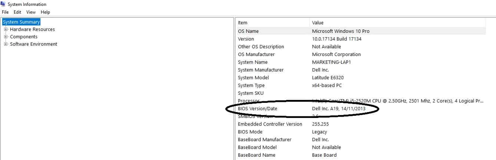Select the OS Name row
496x160 pixels.
click(361, 31)
